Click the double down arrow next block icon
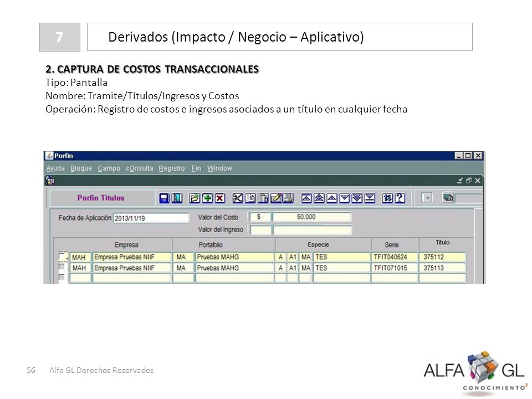This screenshot has height=399, width=532. pos(357,198)
